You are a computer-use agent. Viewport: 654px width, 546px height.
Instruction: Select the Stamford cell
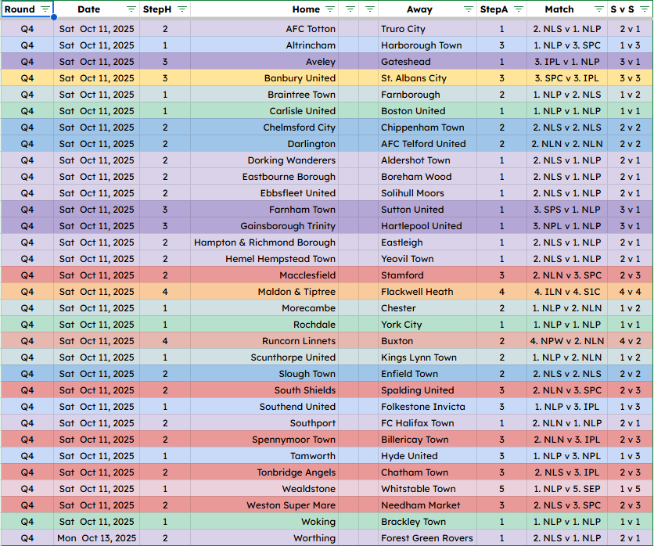[x=427, y=275]
